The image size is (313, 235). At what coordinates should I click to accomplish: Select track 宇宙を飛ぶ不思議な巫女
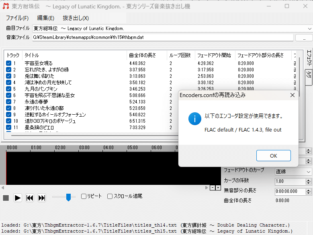coord(50,95)
